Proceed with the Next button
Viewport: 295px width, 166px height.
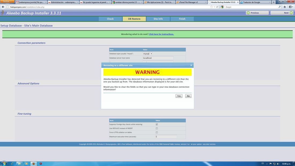click(x=282, y=13)
